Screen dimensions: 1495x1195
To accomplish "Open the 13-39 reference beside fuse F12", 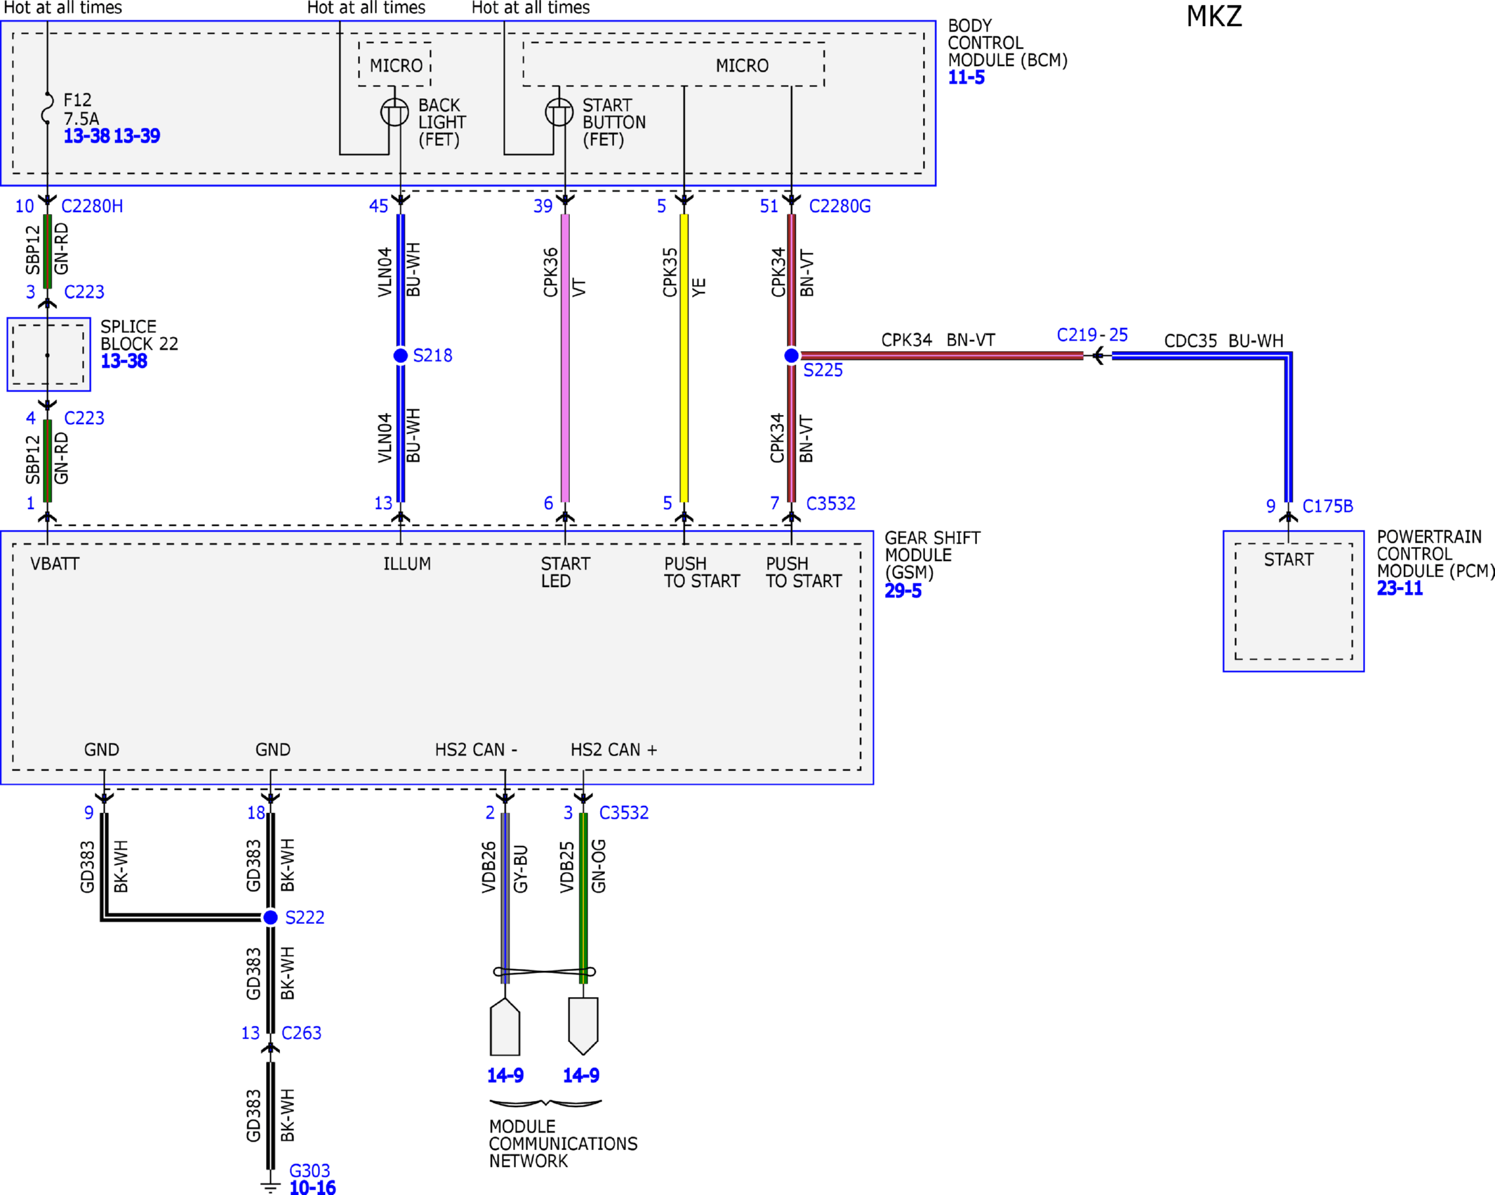I will coord(137,136).
